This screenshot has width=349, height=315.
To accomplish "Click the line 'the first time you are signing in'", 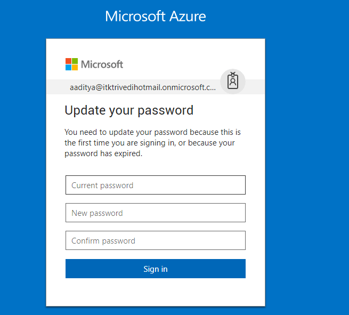I will click(149, 143).
